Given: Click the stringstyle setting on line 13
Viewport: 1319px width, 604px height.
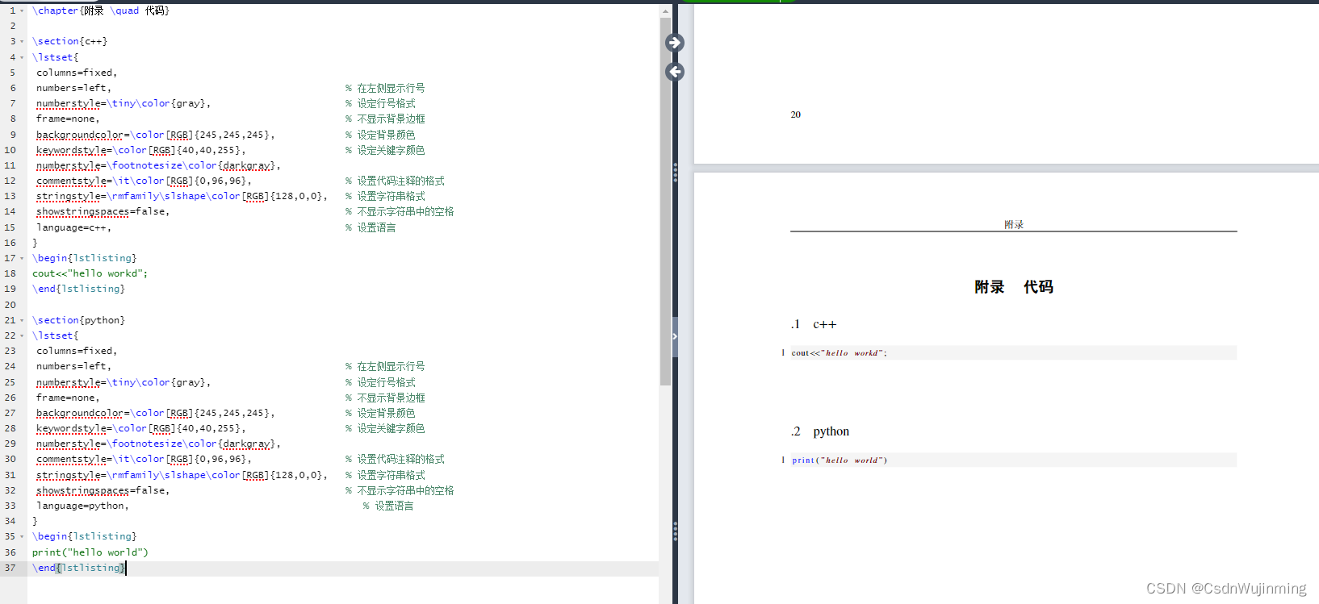Looking at the screenshot, I should coord(182,196).
